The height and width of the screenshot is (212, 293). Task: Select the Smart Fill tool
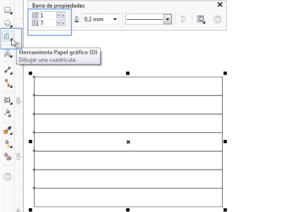pyautogui.click(x=8, y=156)
